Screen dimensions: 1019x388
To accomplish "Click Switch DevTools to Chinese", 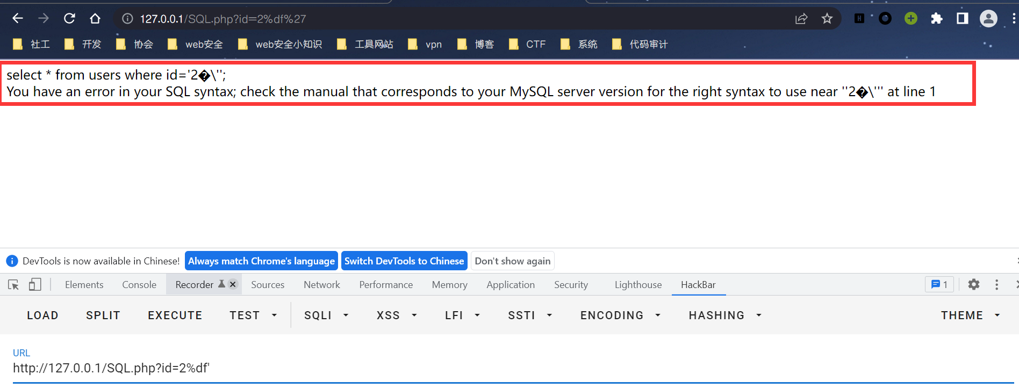I will tap(404, 261).
